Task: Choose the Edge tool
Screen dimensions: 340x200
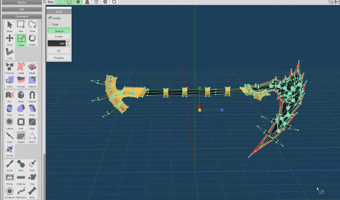Action: (x=32, y=124)
